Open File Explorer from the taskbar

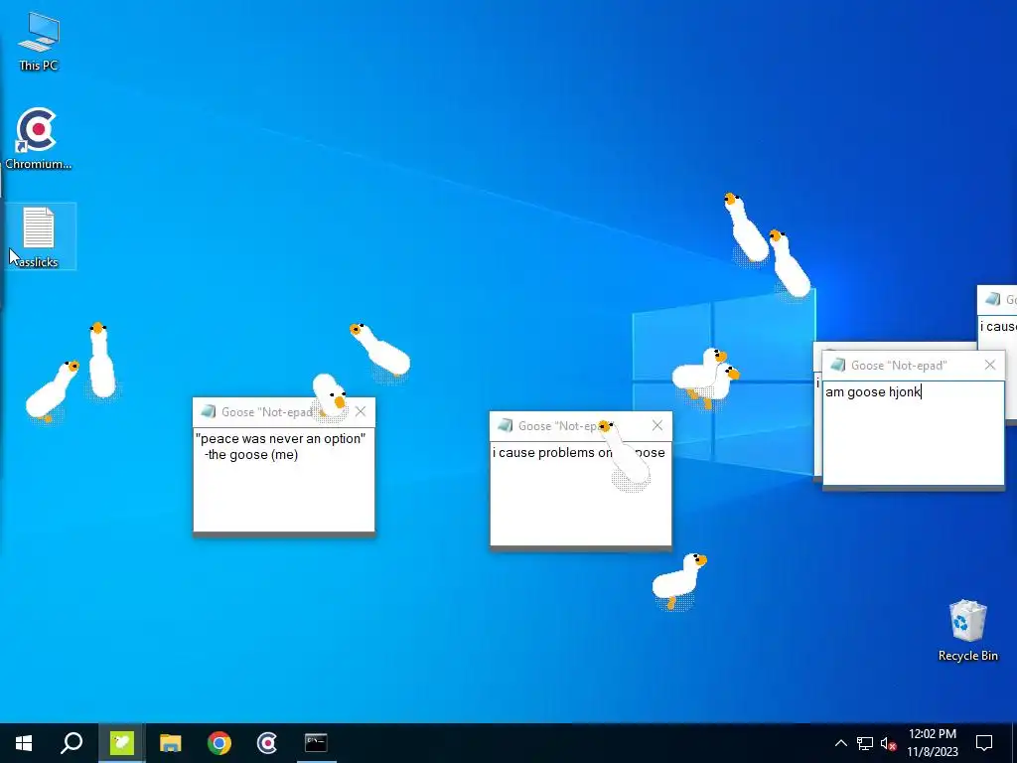click(x=171, y=743)
